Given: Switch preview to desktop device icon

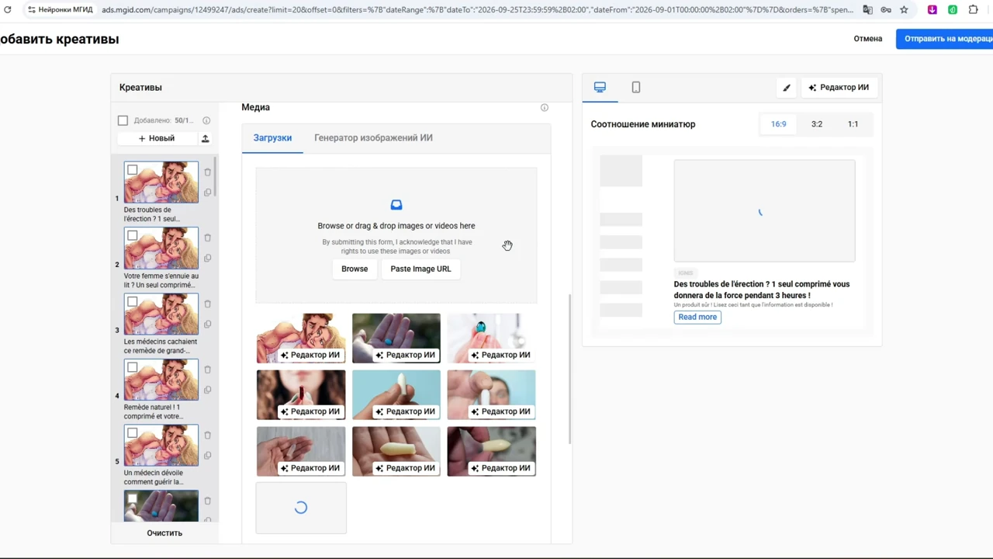Looking at the screenshot, I should tap(600, 87).
